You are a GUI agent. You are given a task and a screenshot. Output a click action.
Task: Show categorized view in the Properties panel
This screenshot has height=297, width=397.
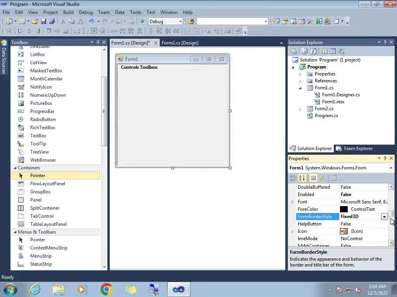pos(293,178)
